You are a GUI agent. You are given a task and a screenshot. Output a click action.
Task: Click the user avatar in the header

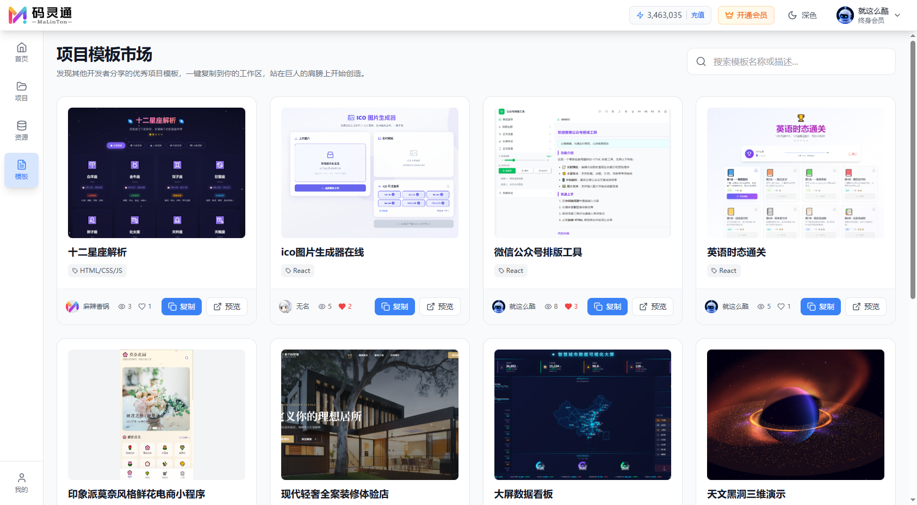pyautogui.click(x=845, y=15)
